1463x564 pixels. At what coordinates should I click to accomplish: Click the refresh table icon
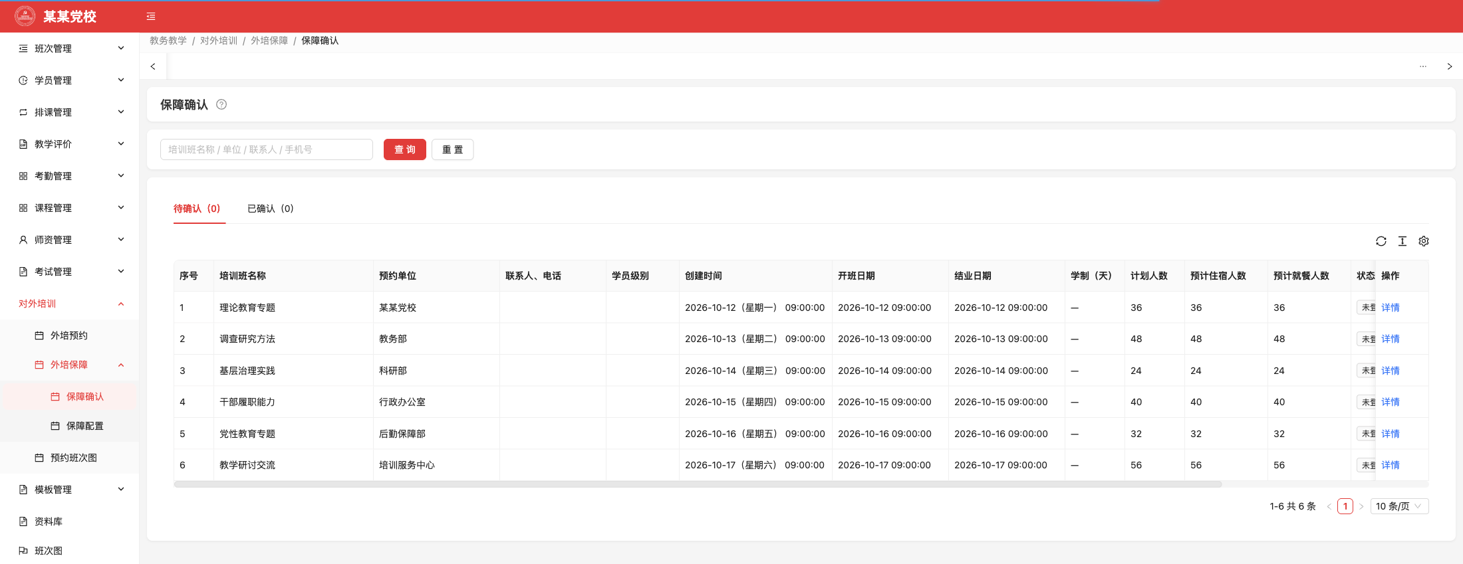tap(1381, 241)
